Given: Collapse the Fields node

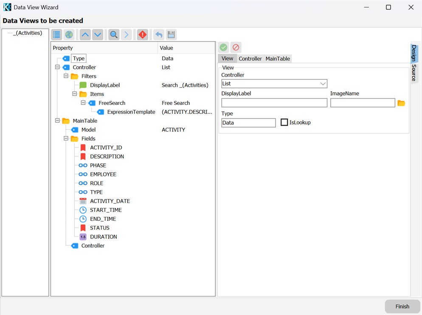Looking at the screenshot, I should pyautogui.click(x=66, y=138).
